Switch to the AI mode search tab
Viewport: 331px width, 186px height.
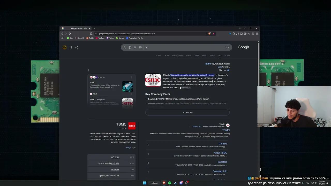[227, 56]
